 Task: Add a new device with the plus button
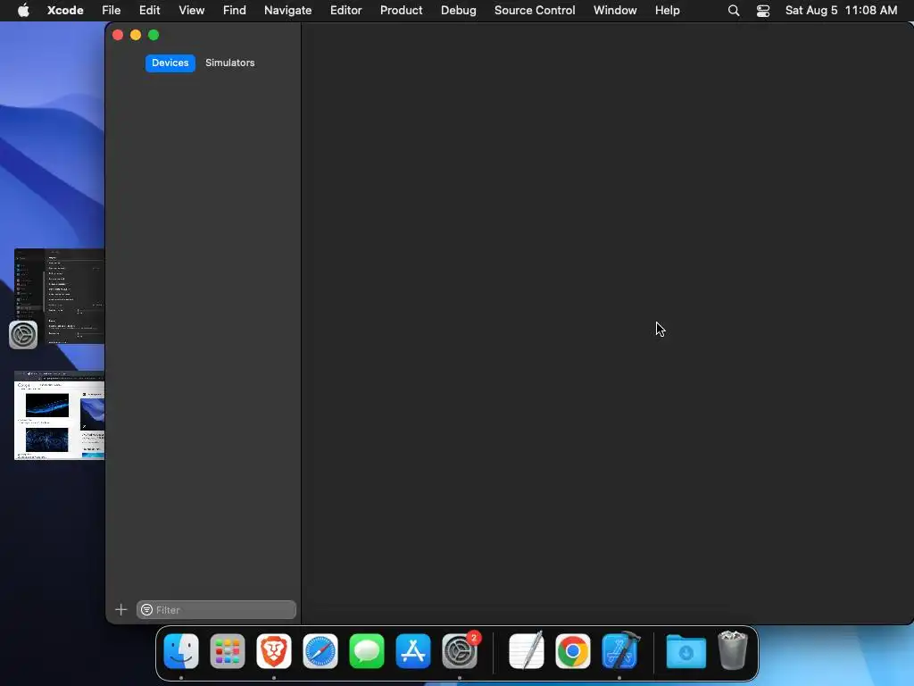[120, 609]
